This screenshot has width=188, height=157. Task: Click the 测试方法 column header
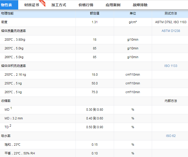[x=171, y=13]
